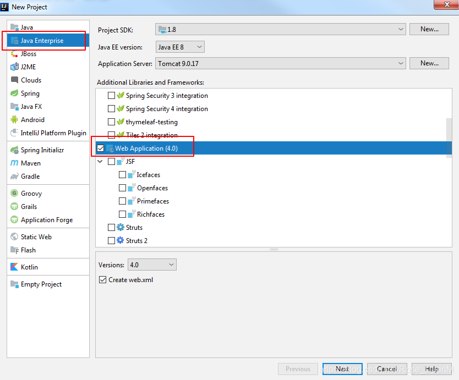Click the Cancel button
Image resolution: width=459 pixels, height=380 pixels.
387,369
